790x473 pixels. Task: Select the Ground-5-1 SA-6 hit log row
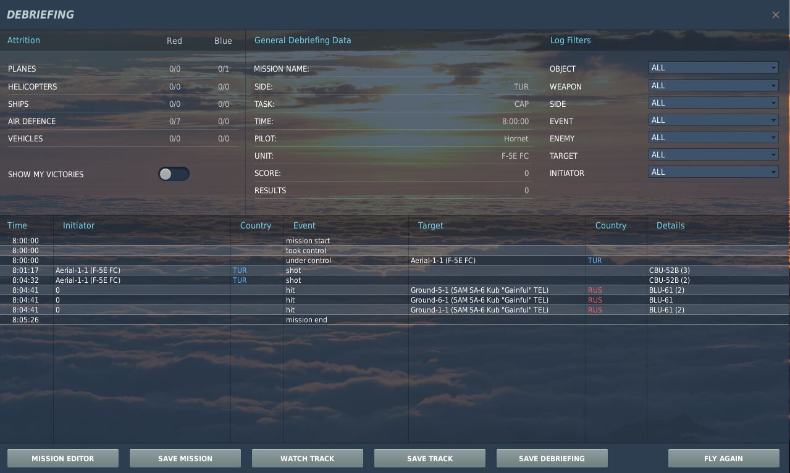coord(395,290)
